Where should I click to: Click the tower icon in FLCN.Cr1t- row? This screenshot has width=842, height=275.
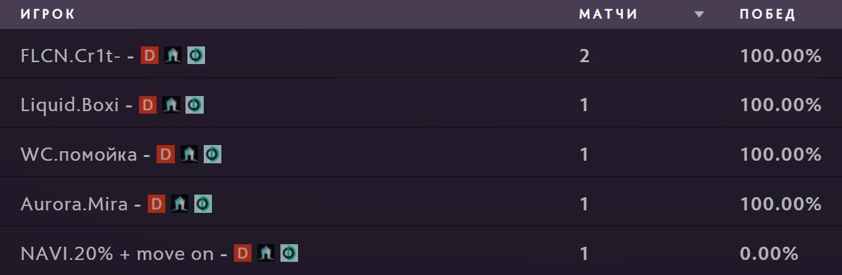173,55
